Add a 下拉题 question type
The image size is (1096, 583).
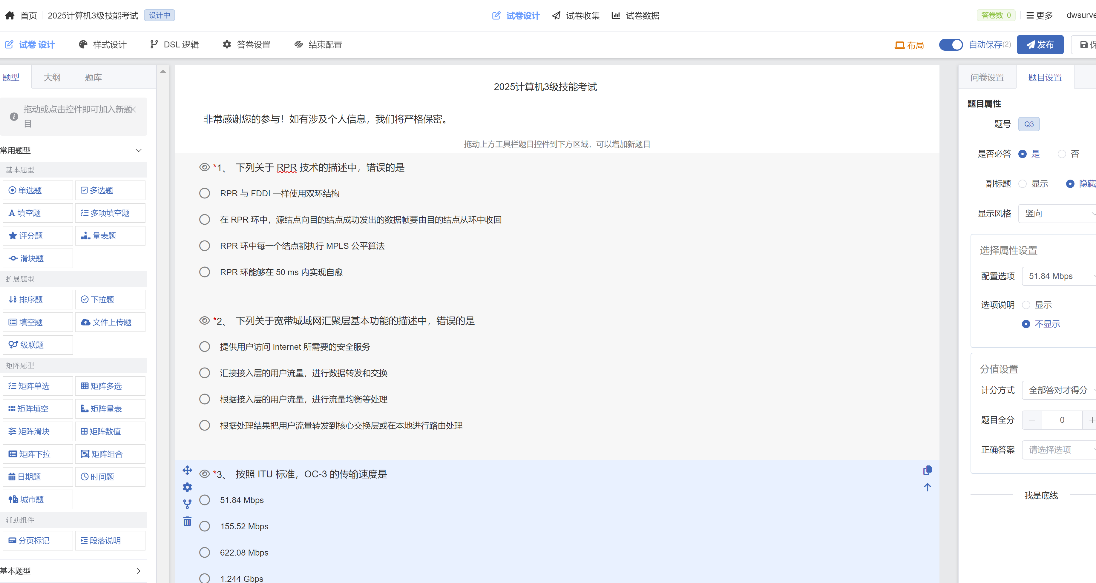click(x=110, y=300)
